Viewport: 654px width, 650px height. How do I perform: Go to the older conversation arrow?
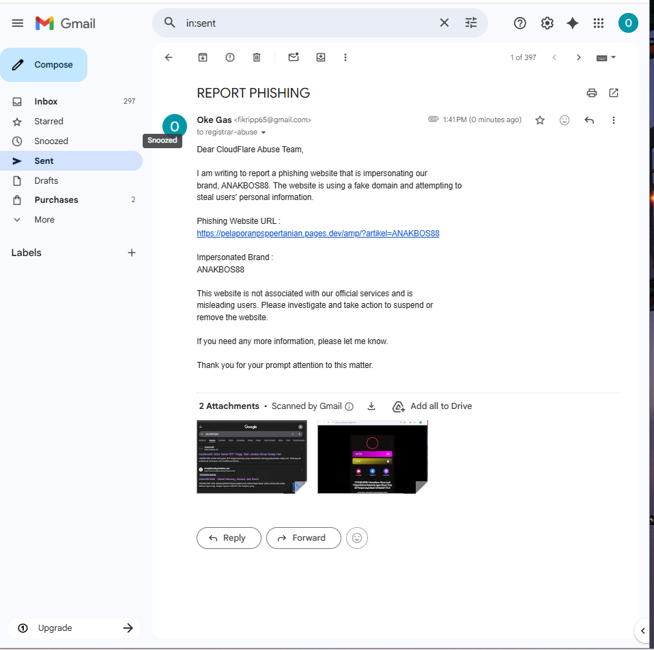pos(578,57)
